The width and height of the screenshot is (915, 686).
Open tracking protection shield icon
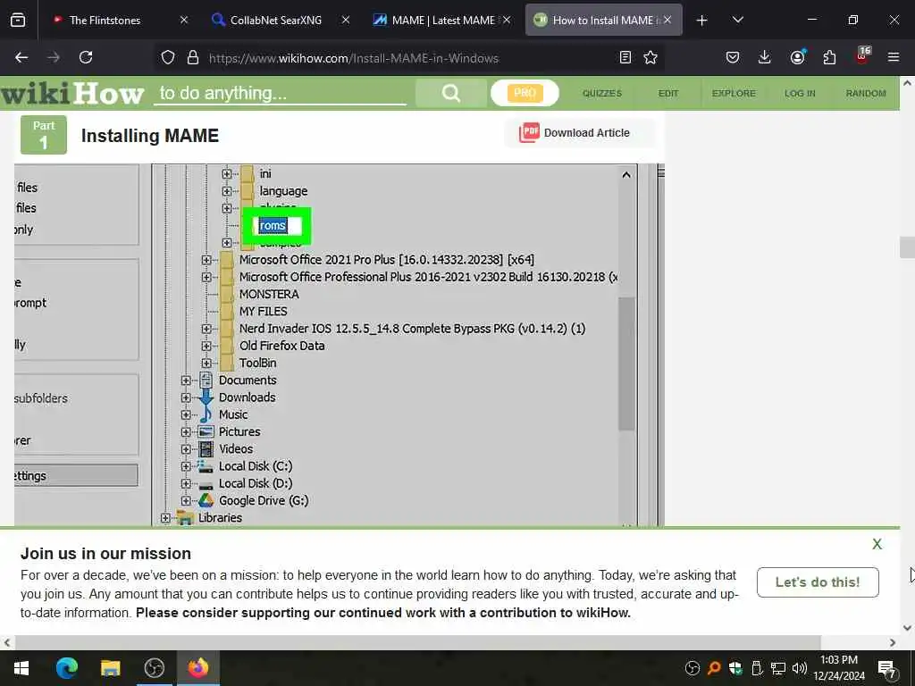[168, 58]
